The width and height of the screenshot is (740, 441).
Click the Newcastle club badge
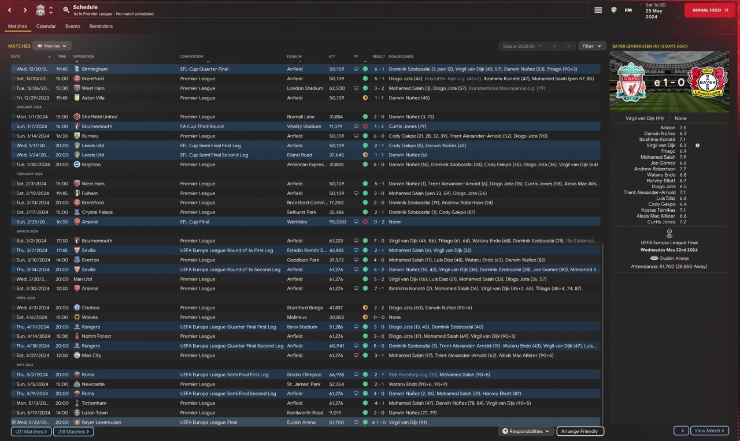coord(77,384)
